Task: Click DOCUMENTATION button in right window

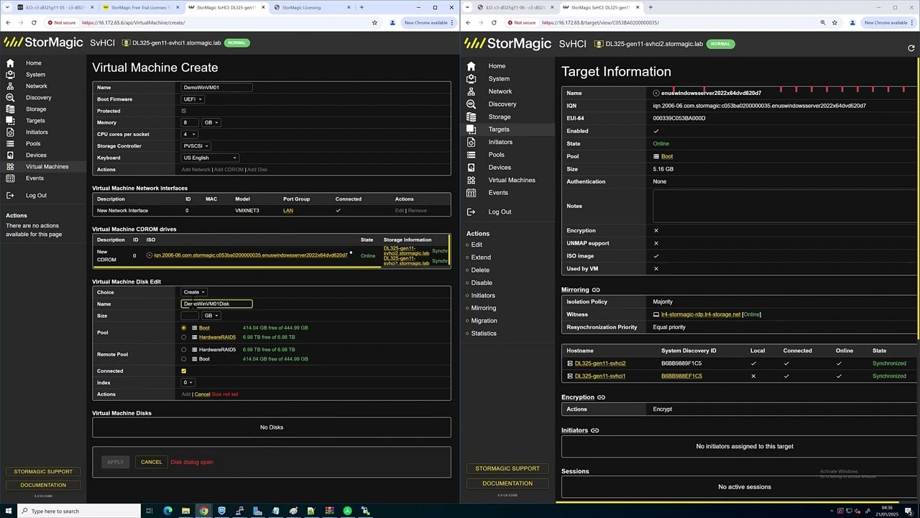Action: point(507,483)
